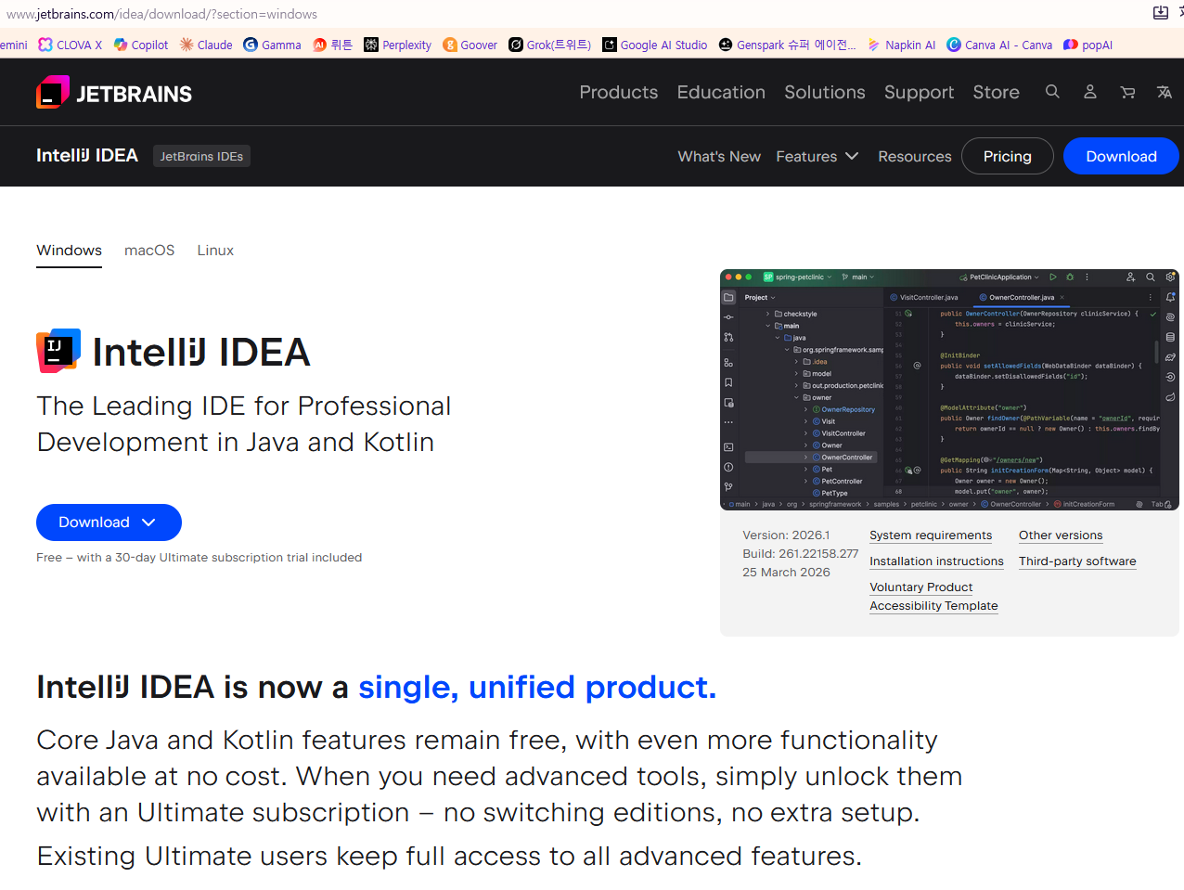Click the JetBrains logo
The width and height of the screenshot is (1184, 890).
click(114, 93)
